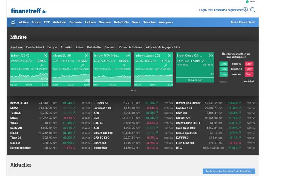283x176 pixels.
Task: Click Short button for Hebel 5-10
Action: point(249,69)
